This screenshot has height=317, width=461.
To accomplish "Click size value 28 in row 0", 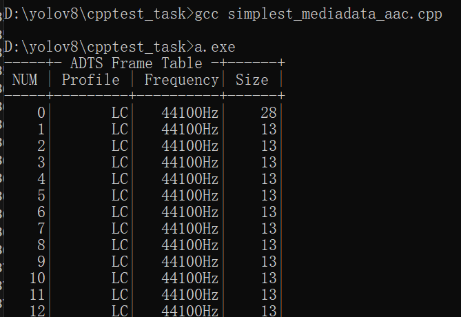I will point(269,113).
